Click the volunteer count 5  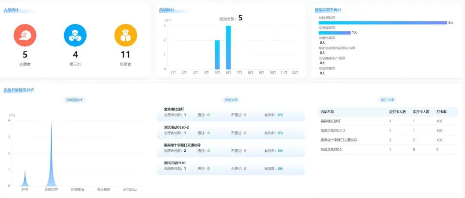tap(25, 55)
